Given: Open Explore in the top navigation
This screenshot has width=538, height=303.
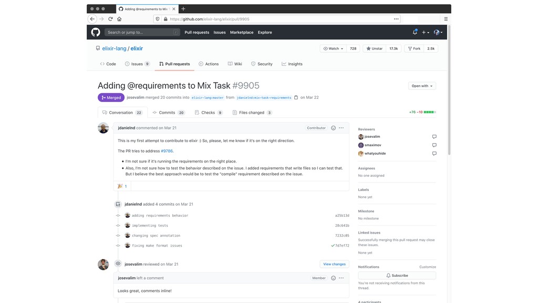Looking at the screenshot, I should (265, 32).
